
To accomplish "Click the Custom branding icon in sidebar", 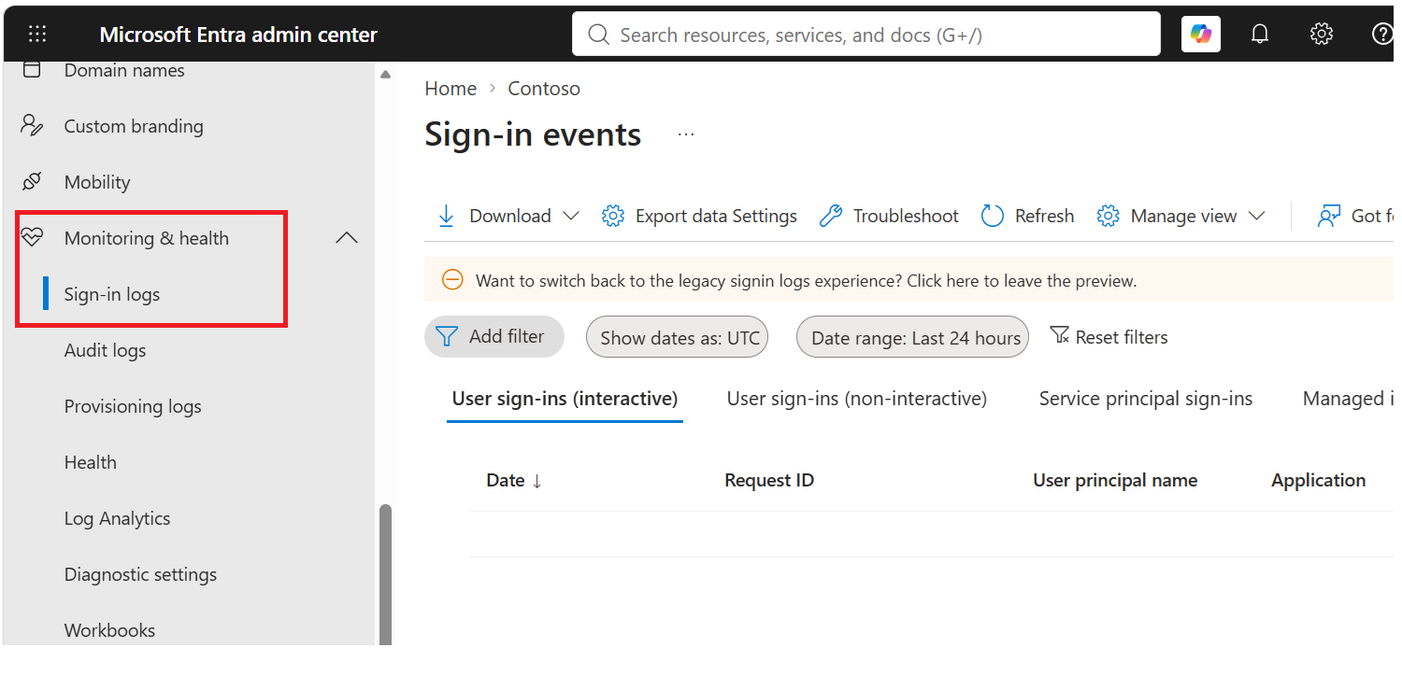I will point(32,126).
